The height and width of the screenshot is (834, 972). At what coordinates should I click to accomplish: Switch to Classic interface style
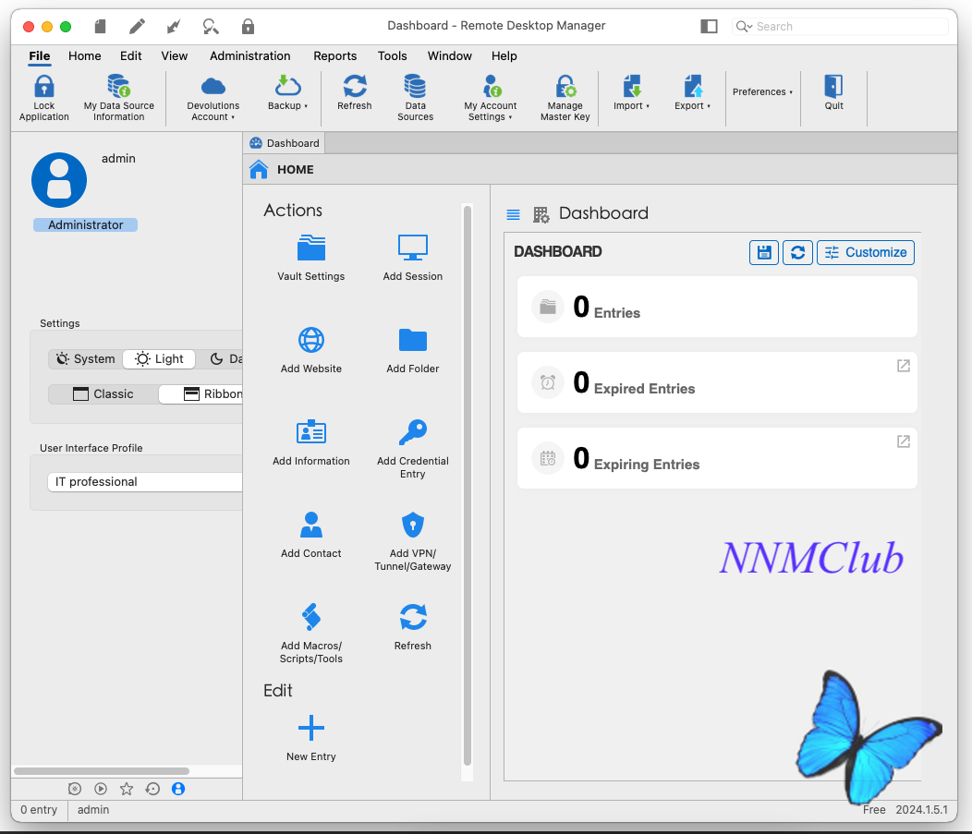coord(103,394)
